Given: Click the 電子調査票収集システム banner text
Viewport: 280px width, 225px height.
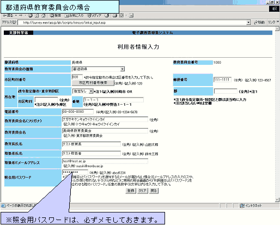Looking at the screenshot, I should click(153, 33).
